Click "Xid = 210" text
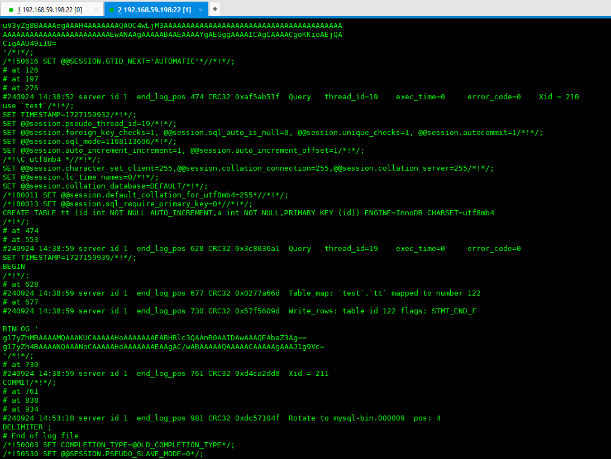The image size is (611, 459). pyautogui.click(x=559, y=97)
